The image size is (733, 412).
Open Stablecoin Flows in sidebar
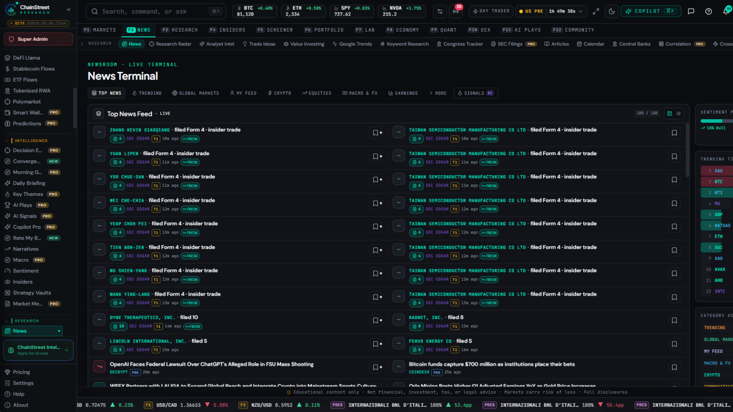pyautogui.click(x=33, y=69)
